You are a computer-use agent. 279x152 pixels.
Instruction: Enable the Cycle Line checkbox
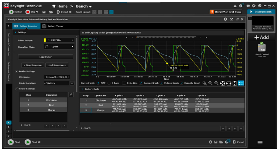(x=124, y=83)
